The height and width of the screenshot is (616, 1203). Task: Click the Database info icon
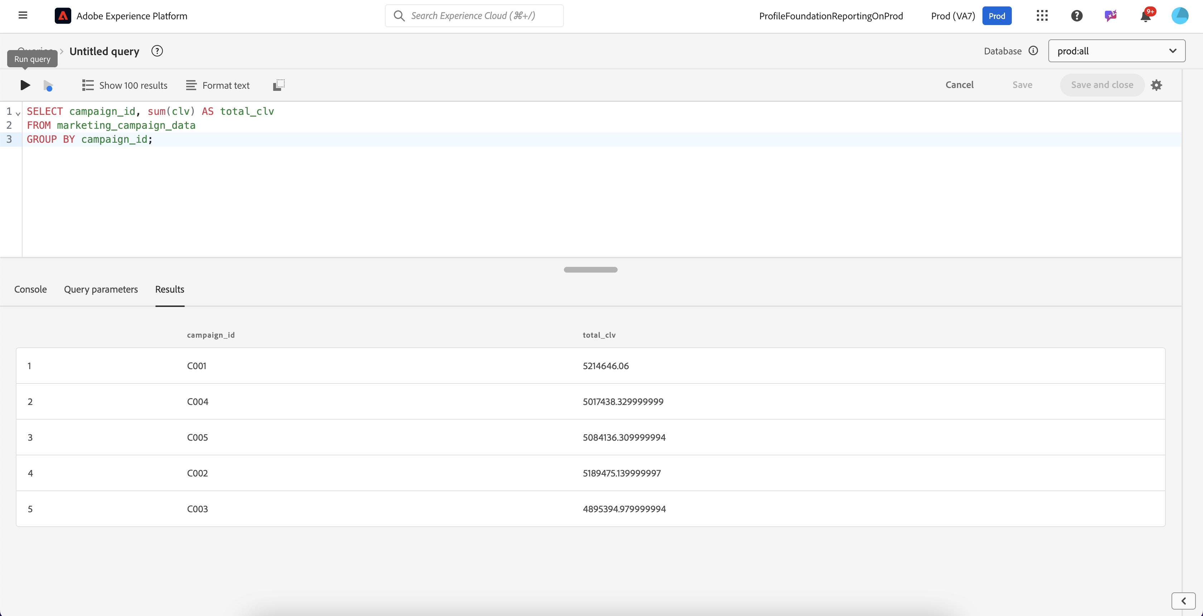(x=1033, y=51)
